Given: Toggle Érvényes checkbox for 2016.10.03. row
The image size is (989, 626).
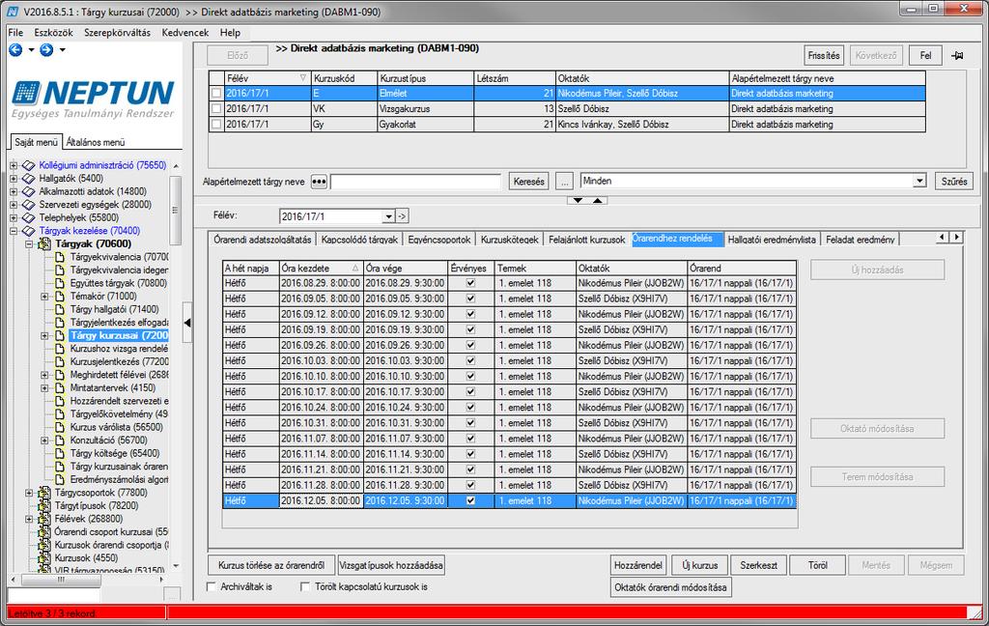Looking at the screenshot, I should [x=470, y=361].
